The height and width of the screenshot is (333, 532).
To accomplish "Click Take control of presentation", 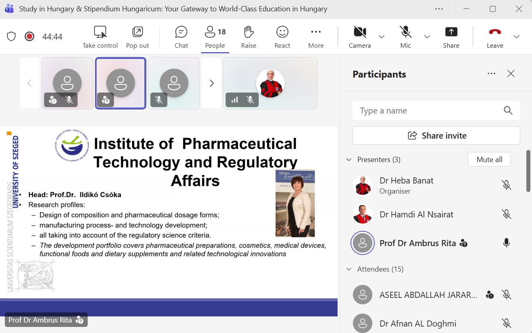I will coord(100,37).
